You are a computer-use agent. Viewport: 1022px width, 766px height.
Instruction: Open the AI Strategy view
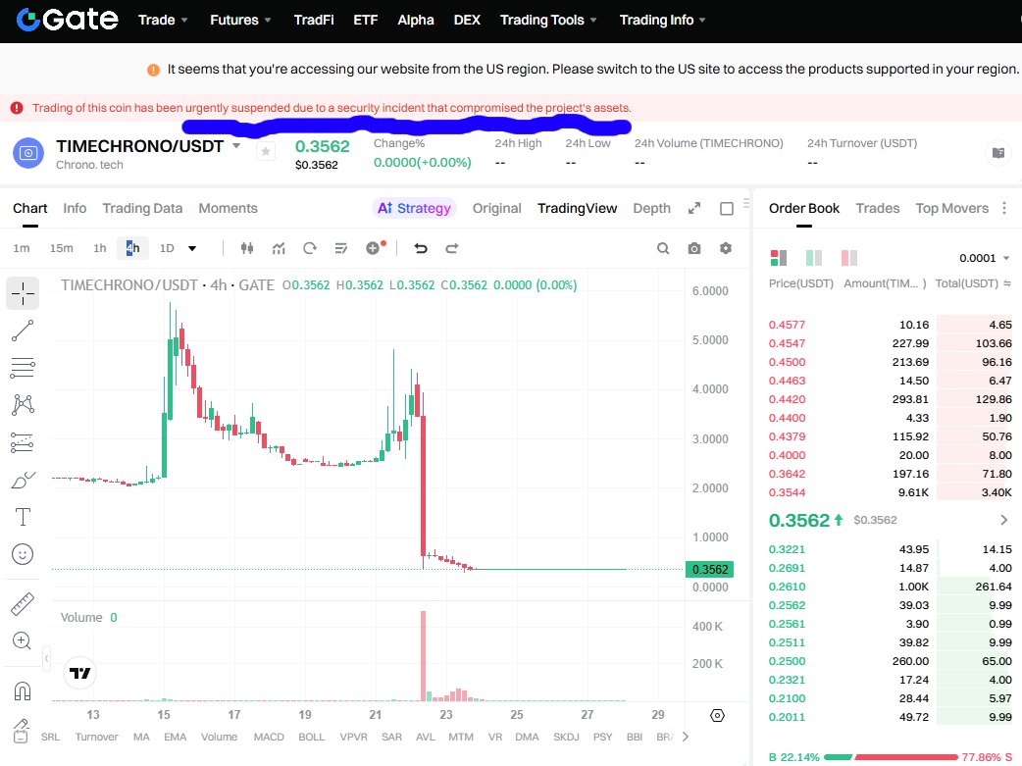pyautogui.click(x=414, y=208)
